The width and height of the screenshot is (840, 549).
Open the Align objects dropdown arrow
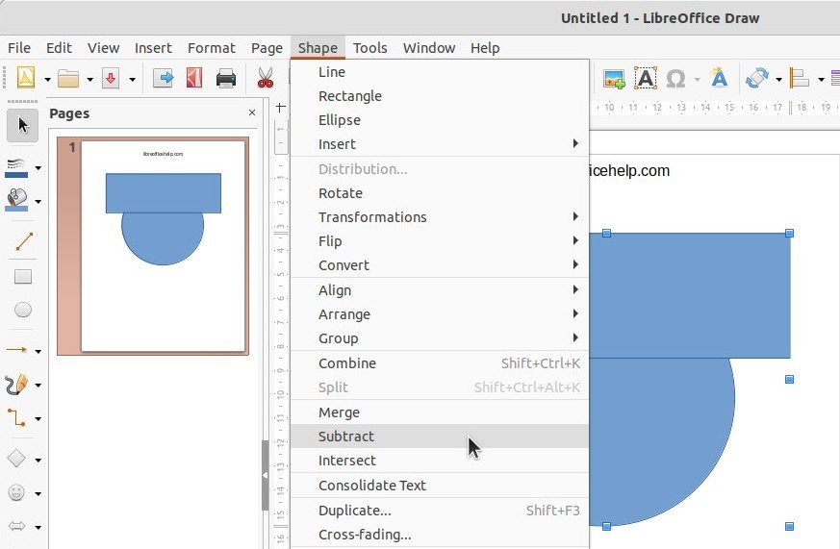tap(821, 80)
